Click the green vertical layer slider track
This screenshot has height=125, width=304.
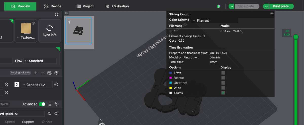296,82
